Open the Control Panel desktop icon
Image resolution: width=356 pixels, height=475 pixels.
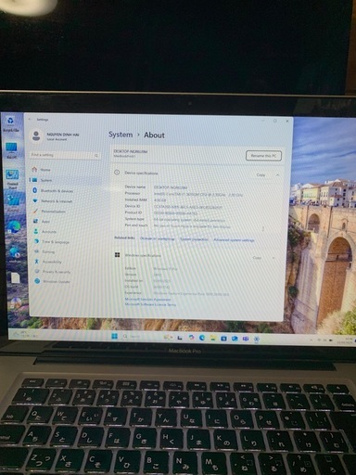pyautogui.click(x=12, y=178)
